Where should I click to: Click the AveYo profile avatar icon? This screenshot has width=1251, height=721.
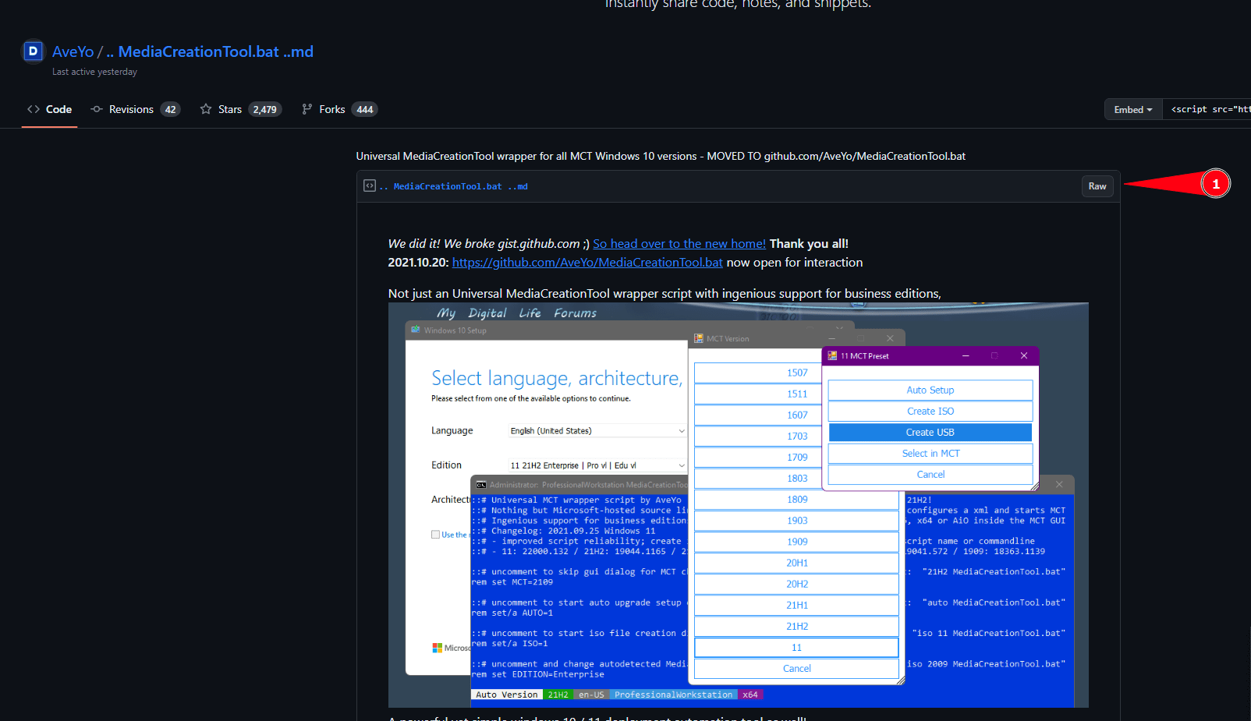click(33, 51)
